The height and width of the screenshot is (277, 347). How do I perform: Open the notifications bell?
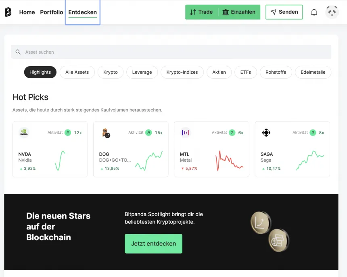point(314,12)
